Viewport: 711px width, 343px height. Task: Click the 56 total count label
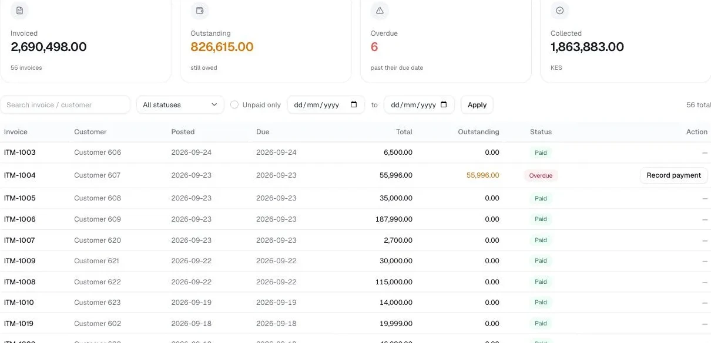click(699, 105)
